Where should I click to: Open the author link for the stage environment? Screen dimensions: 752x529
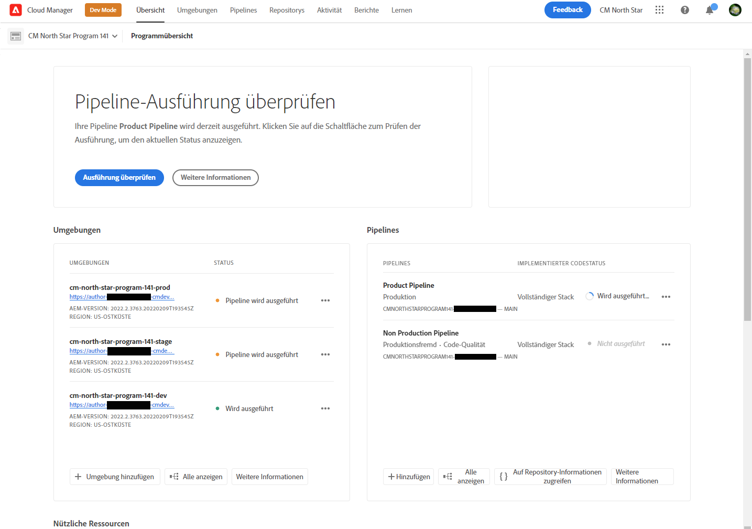coord(122,351)
